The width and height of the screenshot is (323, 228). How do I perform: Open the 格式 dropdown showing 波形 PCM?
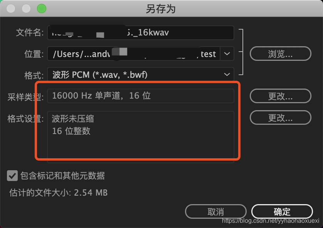point(141,74)
